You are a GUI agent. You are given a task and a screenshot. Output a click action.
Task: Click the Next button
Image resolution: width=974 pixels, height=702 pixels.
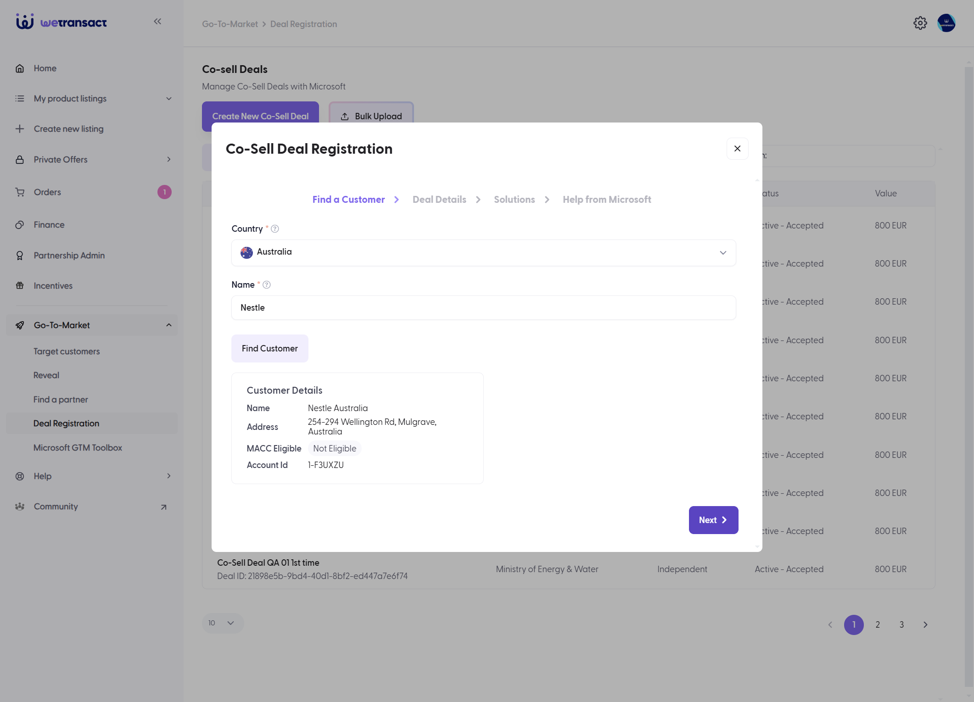tap(713, 520)
